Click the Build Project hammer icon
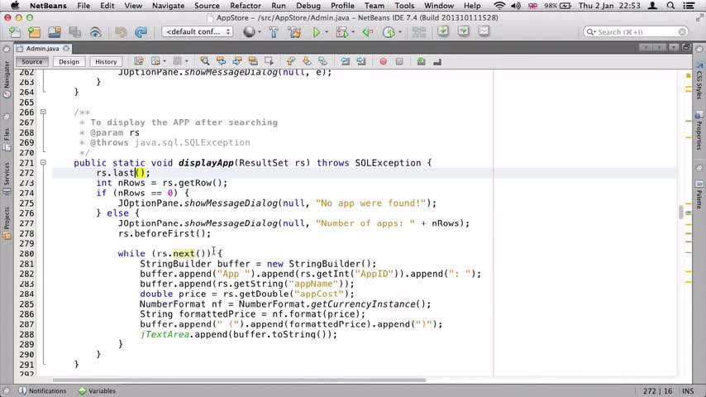Viewport: 706px width, 397px height. pyautogui.click(x=274, y=32)
